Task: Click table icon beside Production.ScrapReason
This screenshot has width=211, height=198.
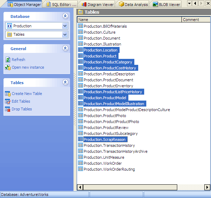Action: click(81, 139)
